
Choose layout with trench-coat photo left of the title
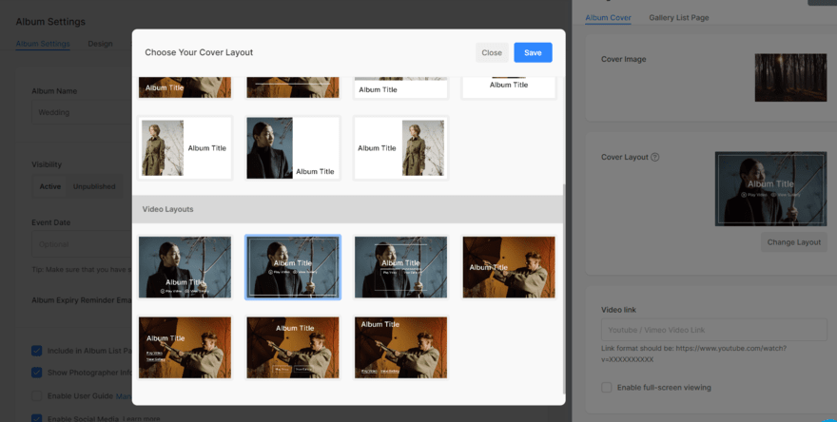(x=185, y=147)
